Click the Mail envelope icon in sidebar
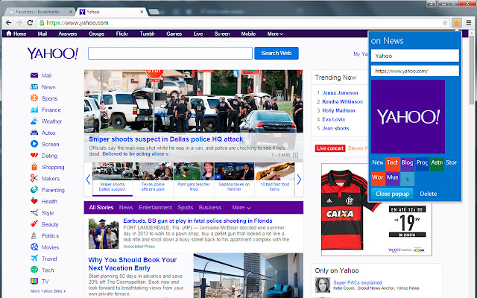This screenshot has width=477, height=298. [34, 75]
